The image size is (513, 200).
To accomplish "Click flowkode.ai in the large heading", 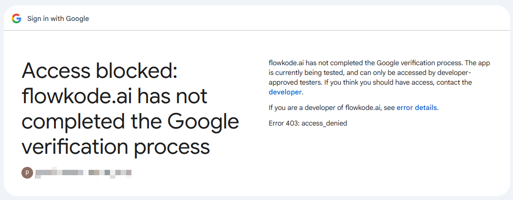I will tap(78, 96).
